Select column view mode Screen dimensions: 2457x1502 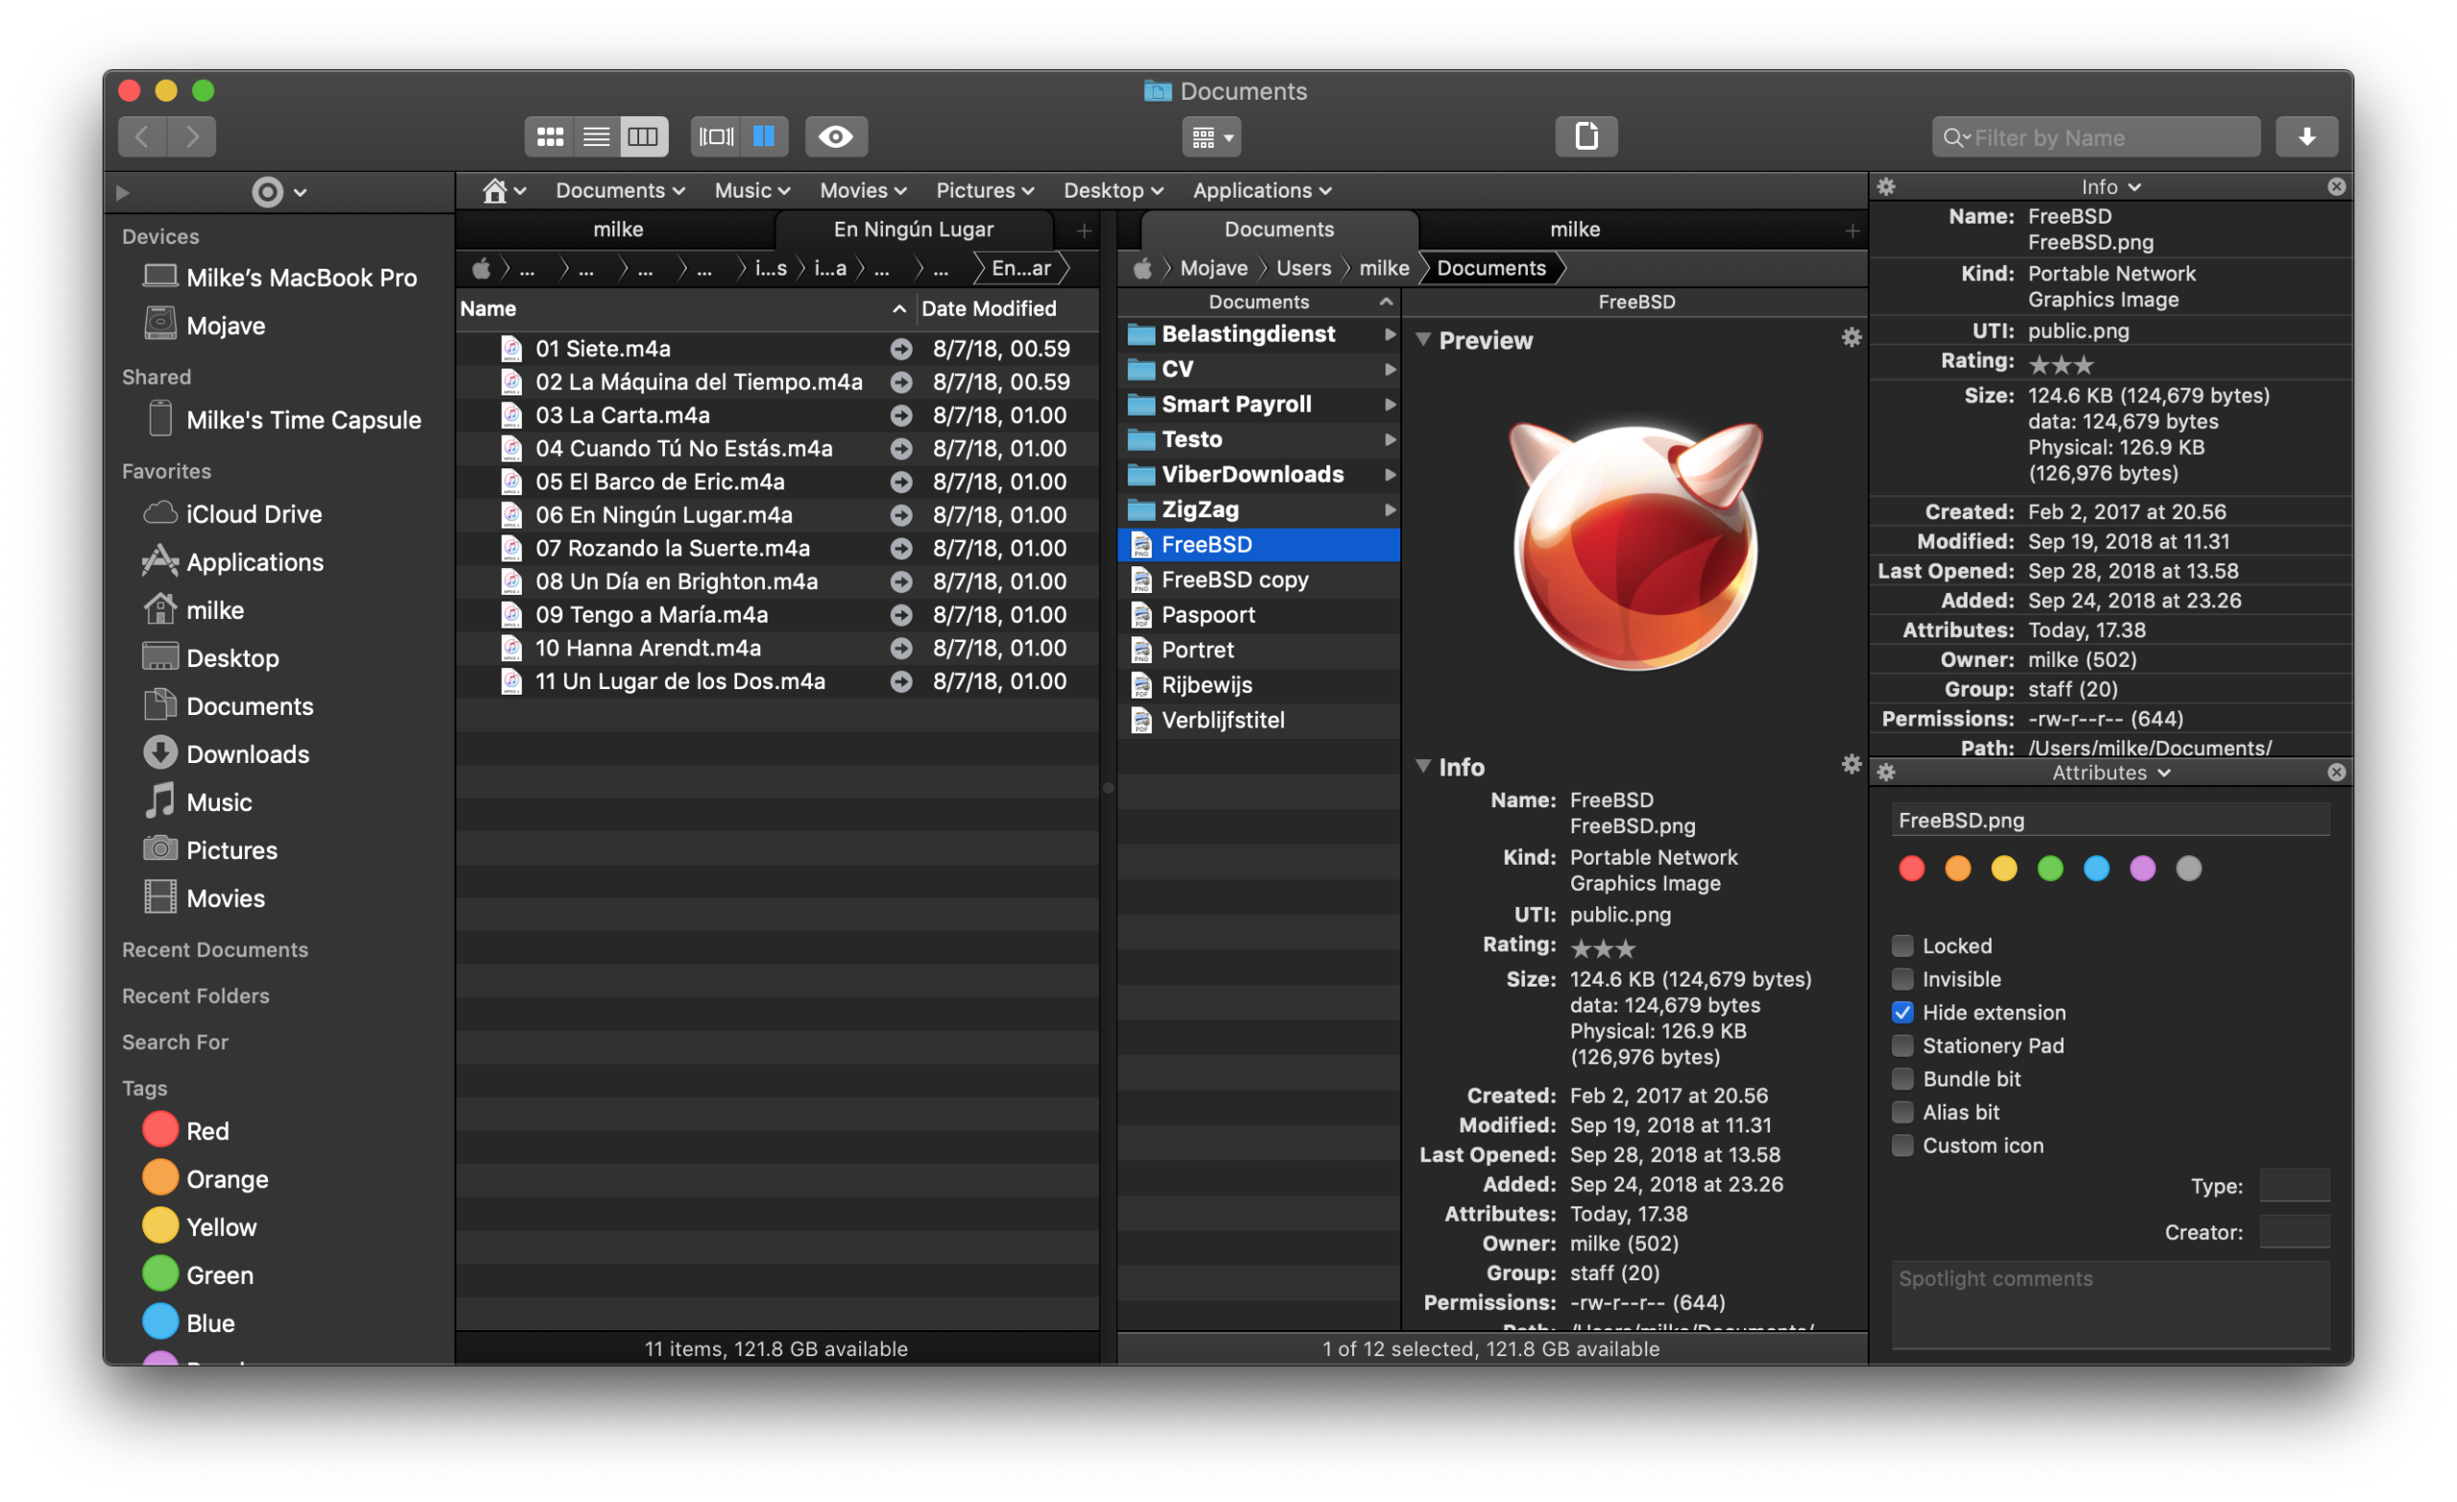(x=643, y=136)
